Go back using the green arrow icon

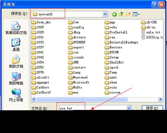(x=114, y=14)
